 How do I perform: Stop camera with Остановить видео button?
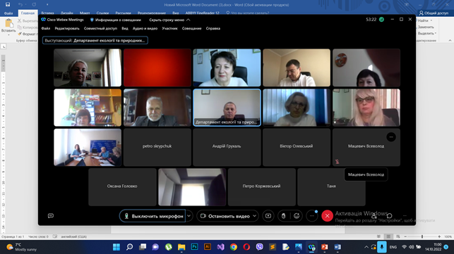[x=225, y=216]
